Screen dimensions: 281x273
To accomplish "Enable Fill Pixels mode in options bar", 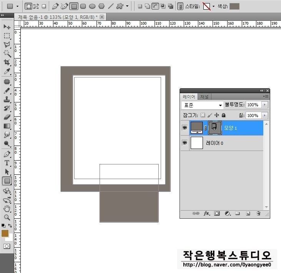I will point(44,7).
